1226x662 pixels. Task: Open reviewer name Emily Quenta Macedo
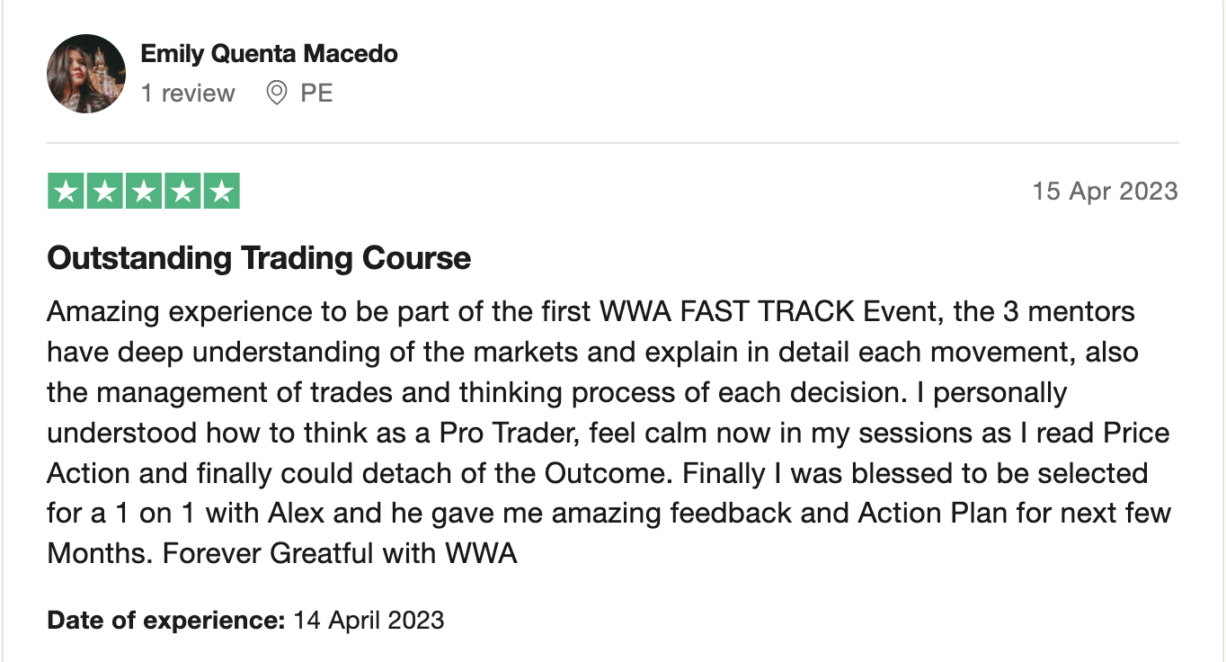[269, 54]
